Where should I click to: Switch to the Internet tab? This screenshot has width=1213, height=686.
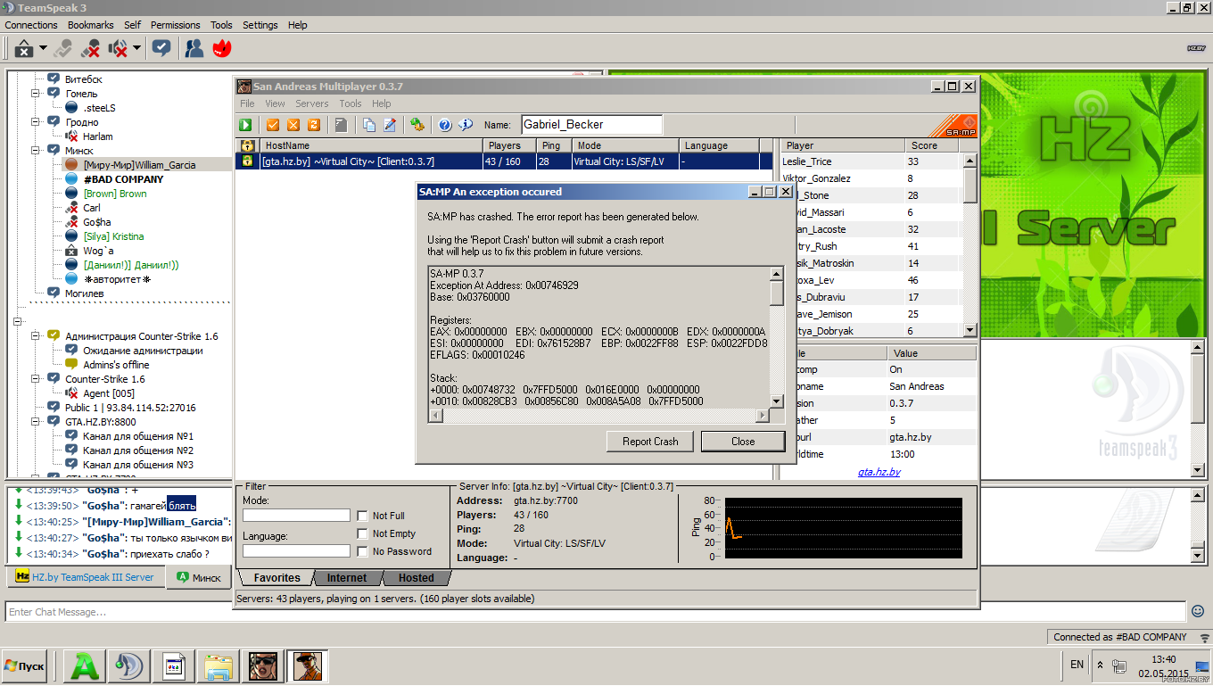[x=346, y=578]
